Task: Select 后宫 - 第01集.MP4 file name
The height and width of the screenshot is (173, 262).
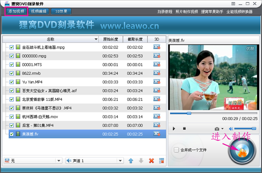Action: [x=38, y=125]
